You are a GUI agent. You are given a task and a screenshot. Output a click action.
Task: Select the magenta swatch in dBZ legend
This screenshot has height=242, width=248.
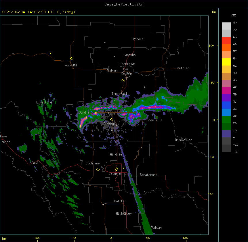coord(226,91)
